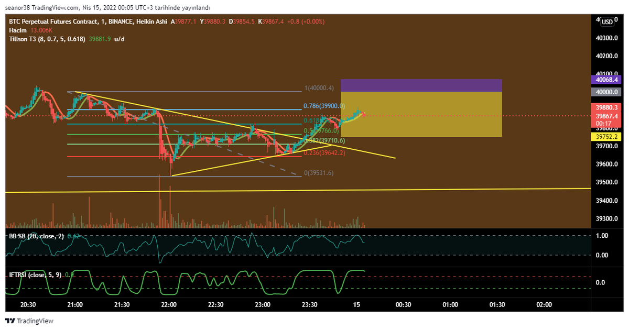This screenshot has width=629, height=330.
Task: Select Fibonacci level 0.786(39900.0) label
Action: [324, 106]
